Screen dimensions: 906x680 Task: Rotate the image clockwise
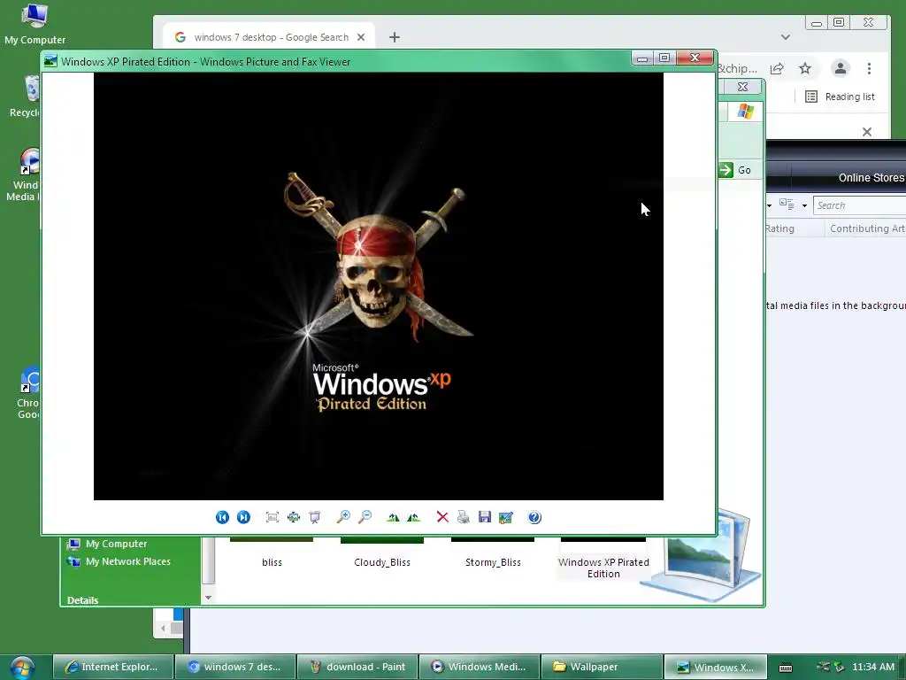tap(393, 517)
